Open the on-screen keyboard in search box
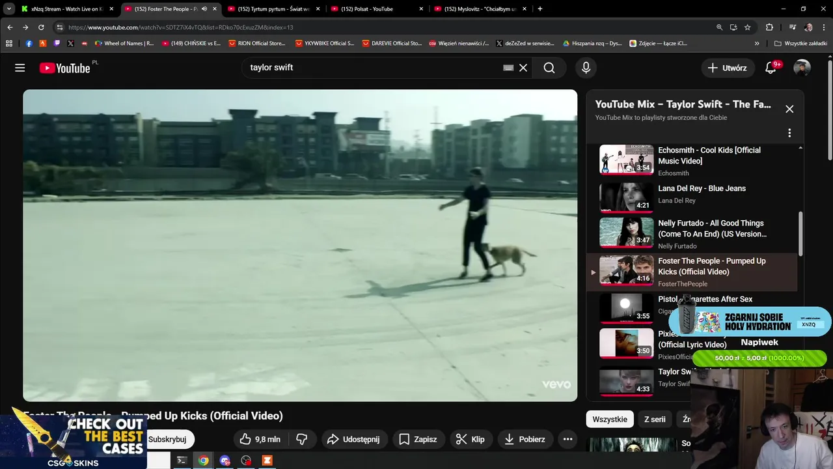 pos(508,68)
